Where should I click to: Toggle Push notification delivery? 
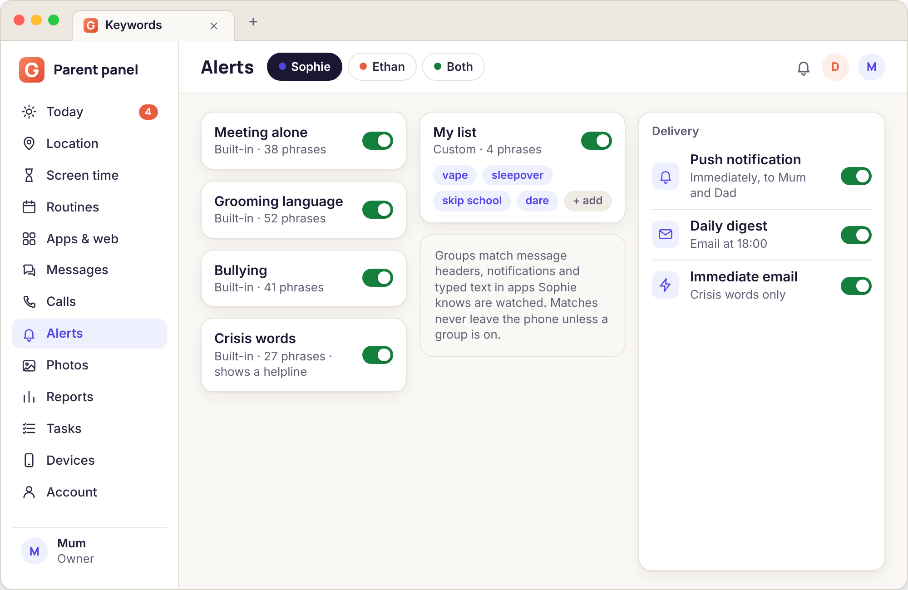point(856,176)
